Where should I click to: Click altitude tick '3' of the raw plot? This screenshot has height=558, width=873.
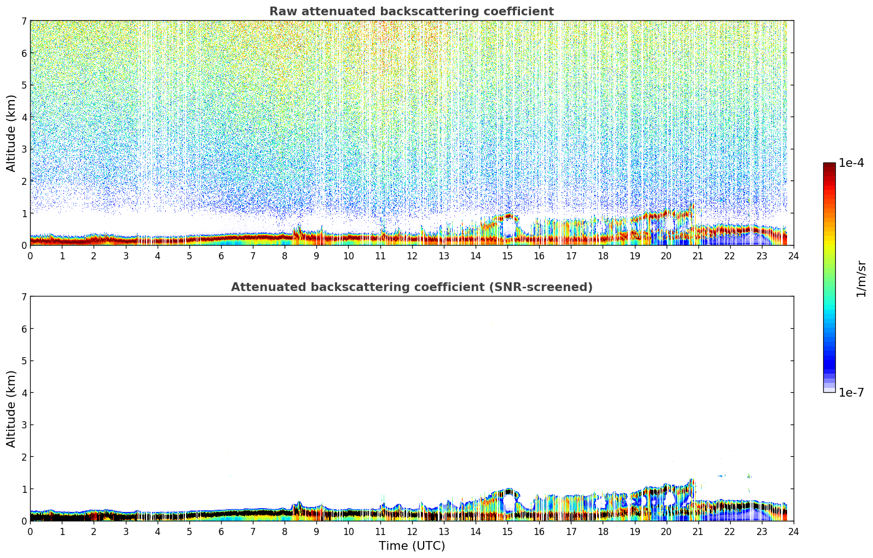24,149
